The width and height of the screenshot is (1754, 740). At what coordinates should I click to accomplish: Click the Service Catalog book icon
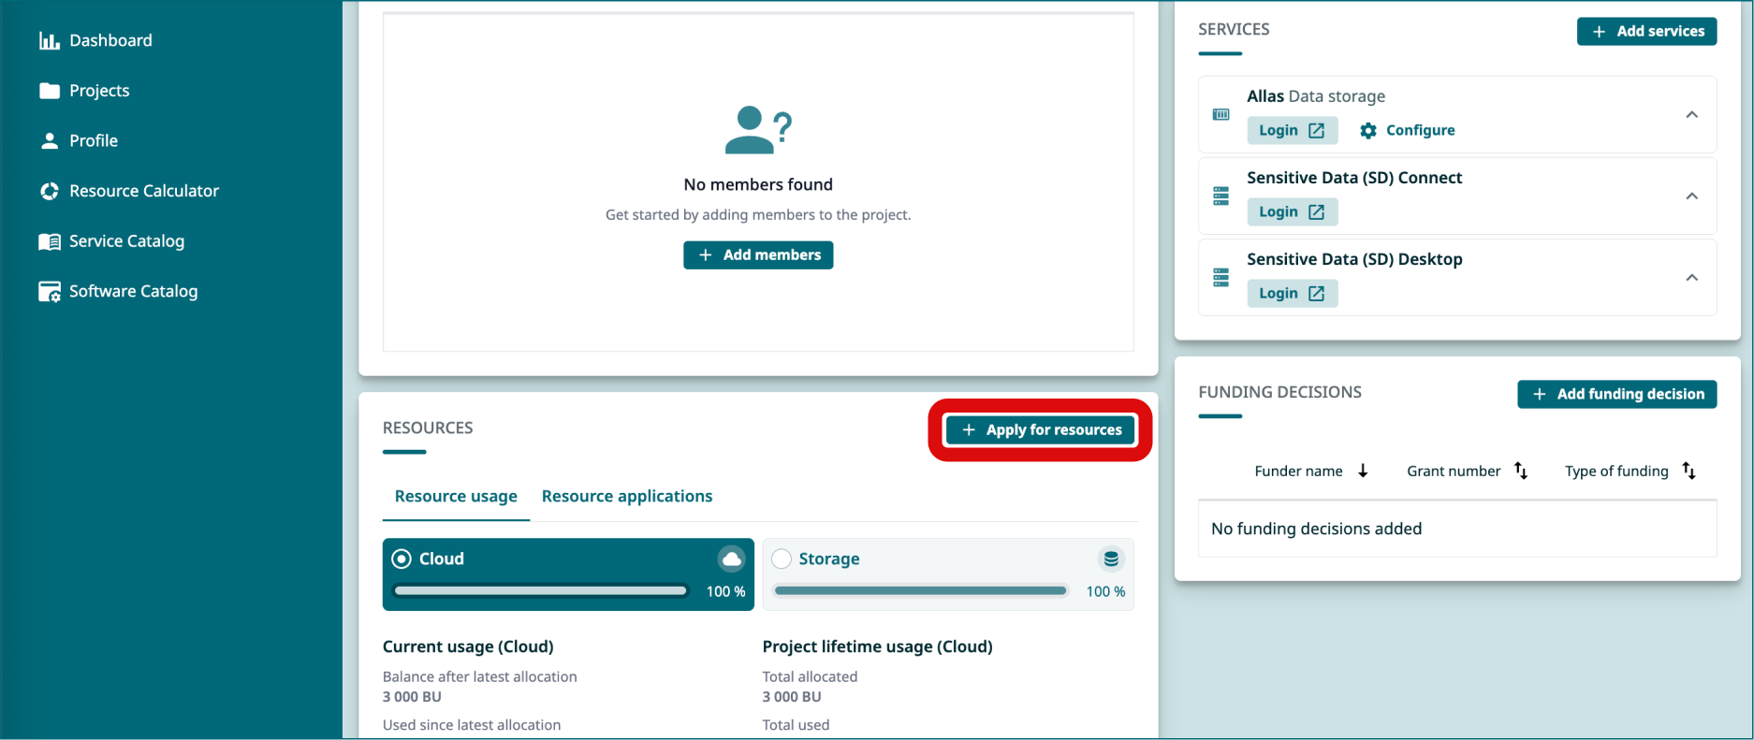[x=50, y=241]
